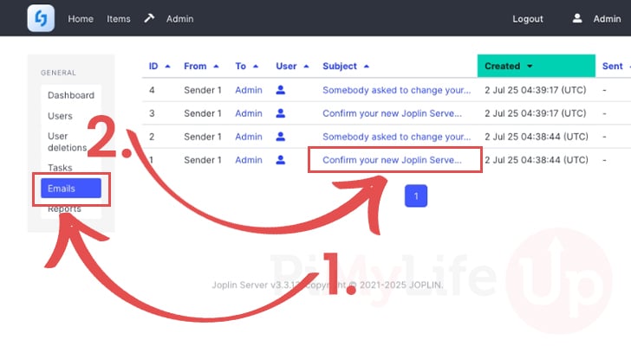Click the user icon in row 1
Image resolution: width=631 pixels, height=346 pixels.
[281, 160]
